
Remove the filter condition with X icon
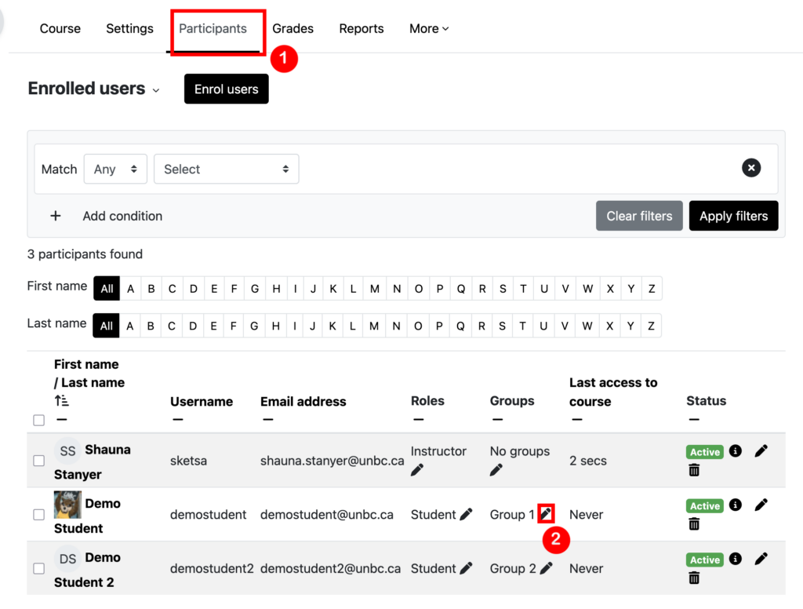click(x=750, y=168)
